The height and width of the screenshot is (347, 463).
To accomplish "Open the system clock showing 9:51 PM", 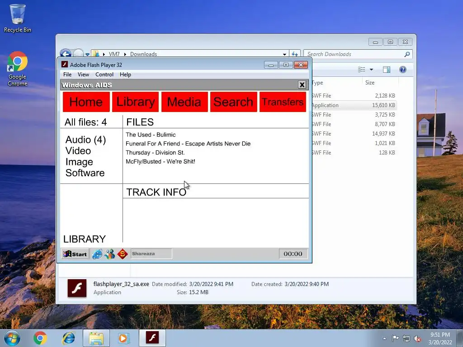I will (x=440, y=338).
